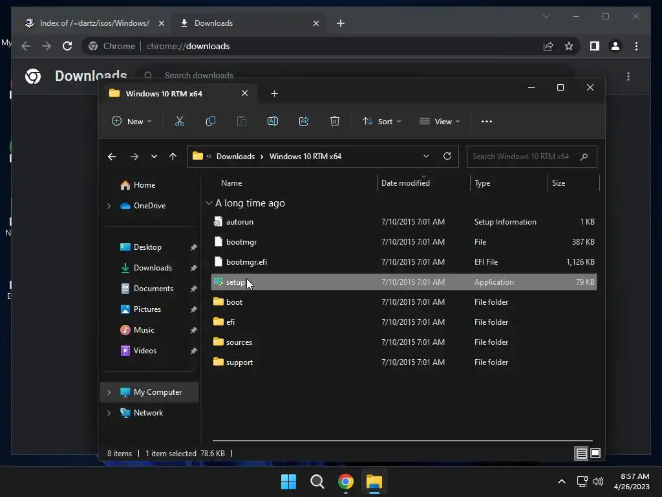Sort by Type column header
The image size is (662, 497).
(482, 183)
